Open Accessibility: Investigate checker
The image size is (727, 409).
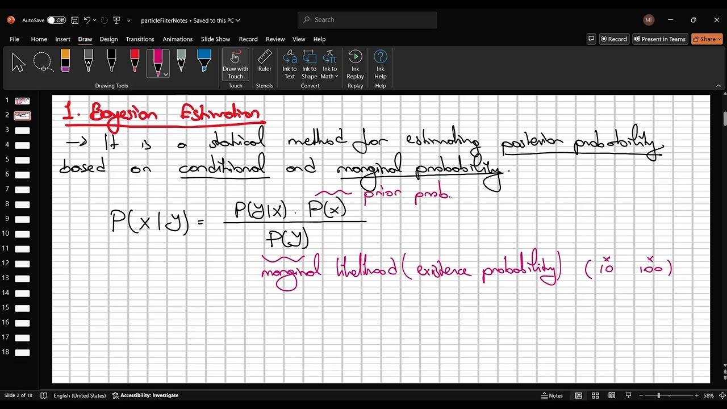coord(145,395)
